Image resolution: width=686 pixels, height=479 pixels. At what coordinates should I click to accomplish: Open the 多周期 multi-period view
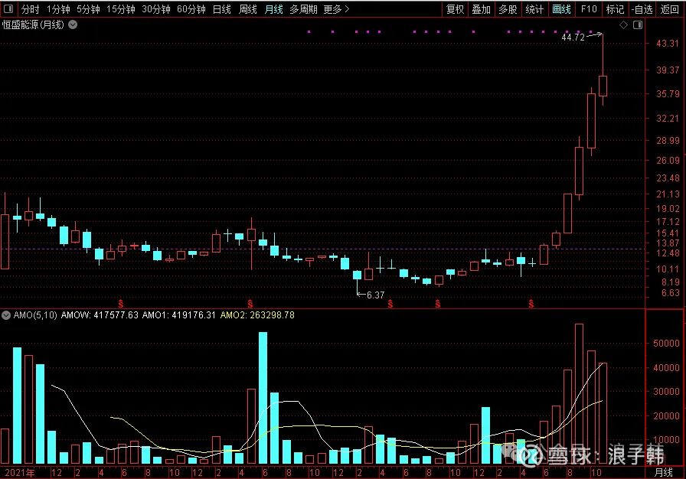click(303, 9)
